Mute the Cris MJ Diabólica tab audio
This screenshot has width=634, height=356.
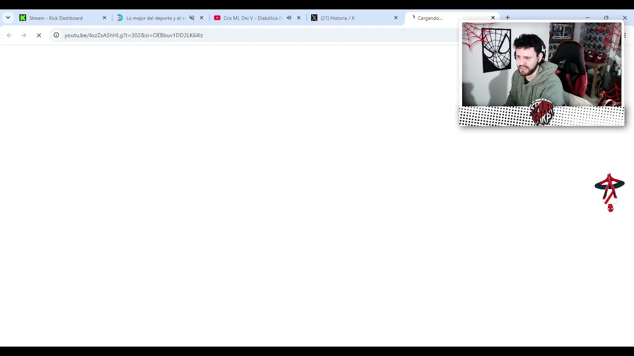pos(289,18)
